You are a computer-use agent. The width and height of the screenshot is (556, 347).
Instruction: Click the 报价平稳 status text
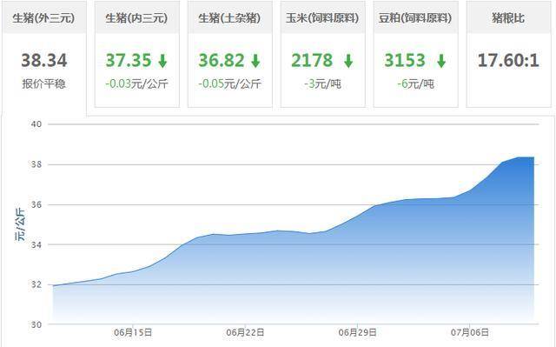44,83
